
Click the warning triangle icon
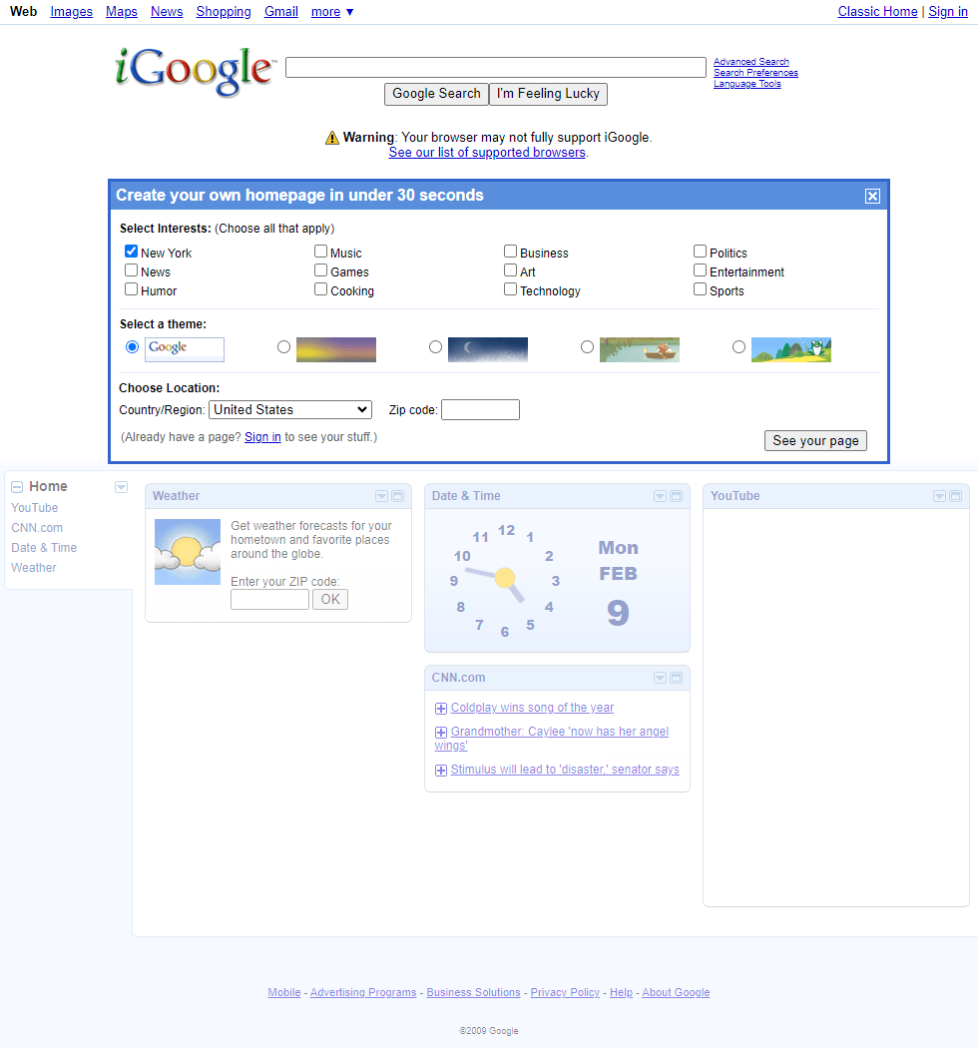pyautogui.click(x=332, y=138)
